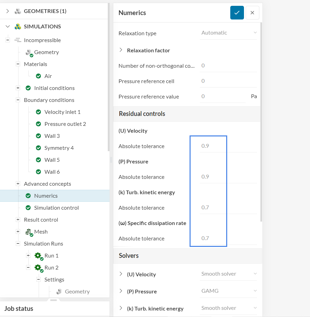Image resolution: width=310 pixels, height=317 pixels.
Task: Expand the Initial conditions tree node
Action: click(x=18, y=88)
